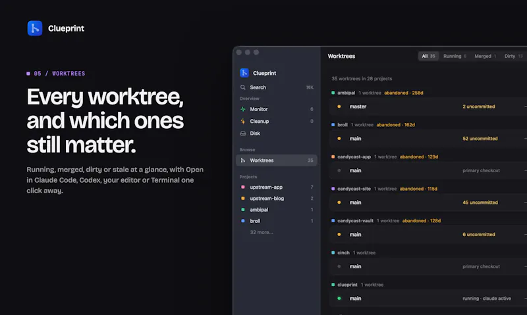Click the Search magnifier icon in sidebar
The width and height of the screenshot is (527, 315).
coord(242,87)
